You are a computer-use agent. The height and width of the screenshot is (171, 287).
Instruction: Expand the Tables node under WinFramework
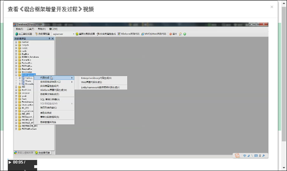20,78
